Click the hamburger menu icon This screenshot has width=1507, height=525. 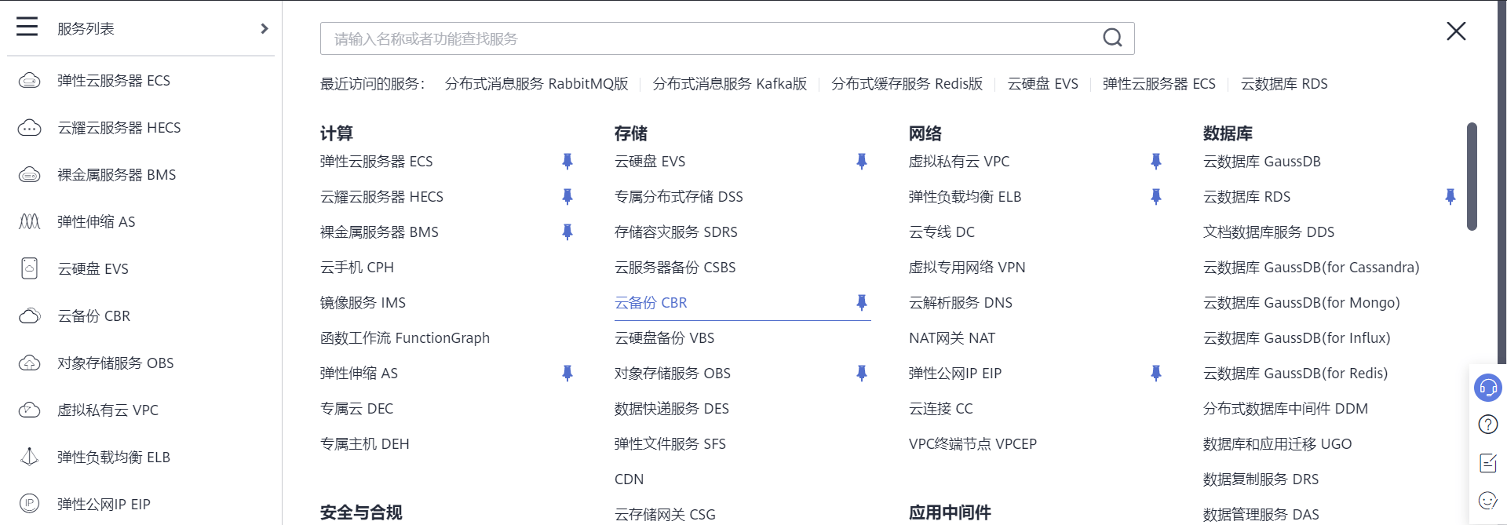click(27, 27)
